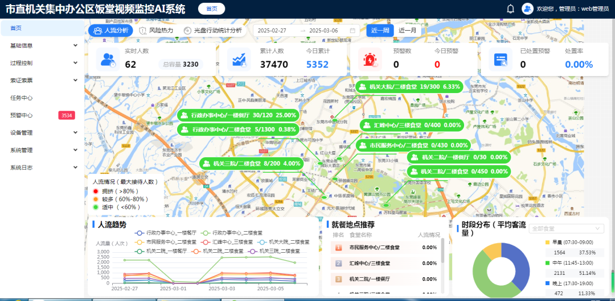
Task: Click people icon on 机关二院/二楼食堂 label
Action: [415, 172]
